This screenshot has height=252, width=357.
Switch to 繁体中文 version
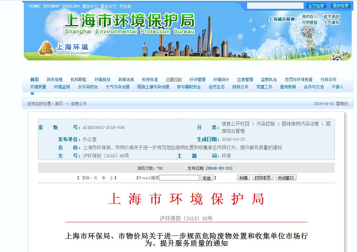tap(109, 6)
